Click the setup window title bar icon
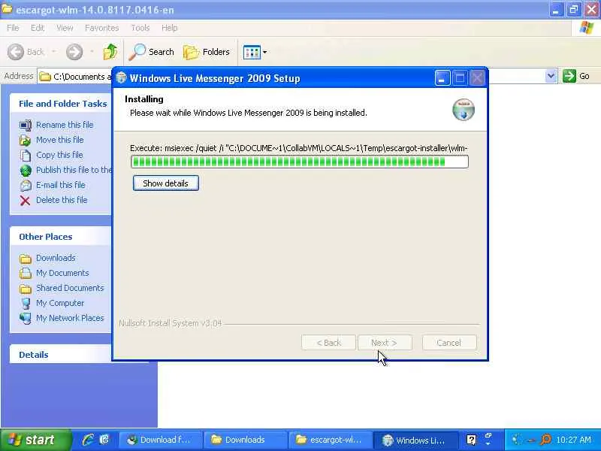Image resolution: width=601 pixels, height=451 pixels. point(122,78)
